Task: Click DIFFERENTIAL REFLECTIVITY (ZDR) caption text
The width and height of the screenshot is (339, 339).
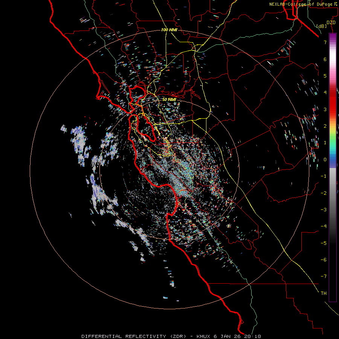Action: pos(134,336)
